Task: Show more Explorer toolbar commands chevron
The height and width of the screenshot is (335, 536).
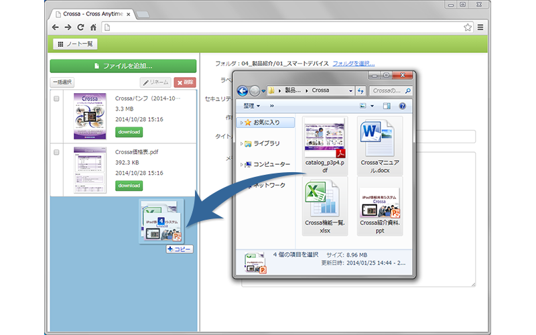Action: pyautogui.click(x=272, y=106)
